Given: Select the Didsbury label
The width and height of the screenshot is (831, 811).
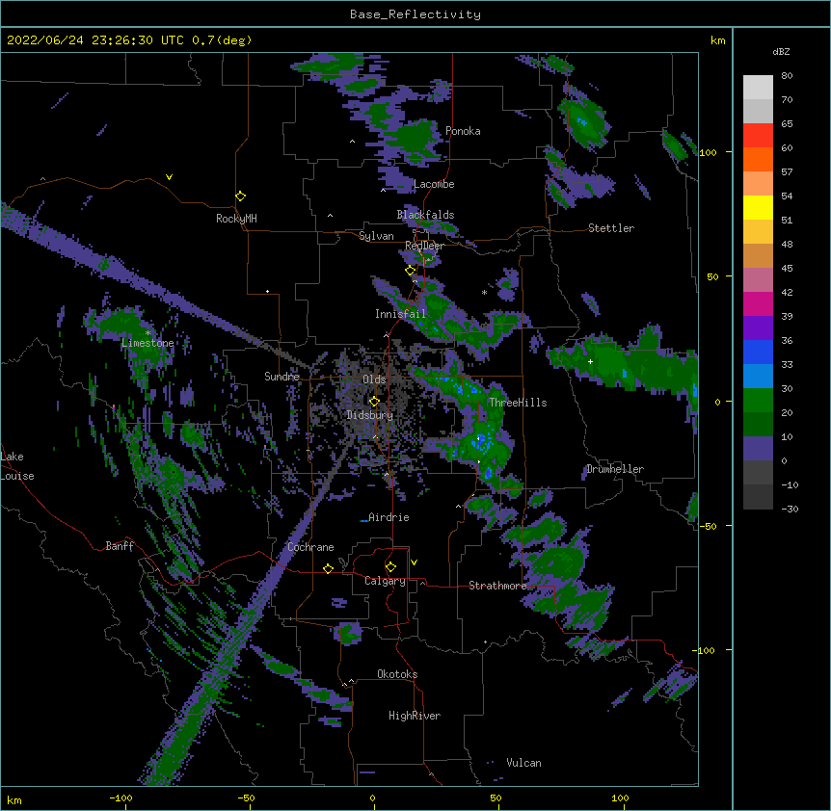Looking at the screenshot, I should pyautogui.click(x=370, y=415).
